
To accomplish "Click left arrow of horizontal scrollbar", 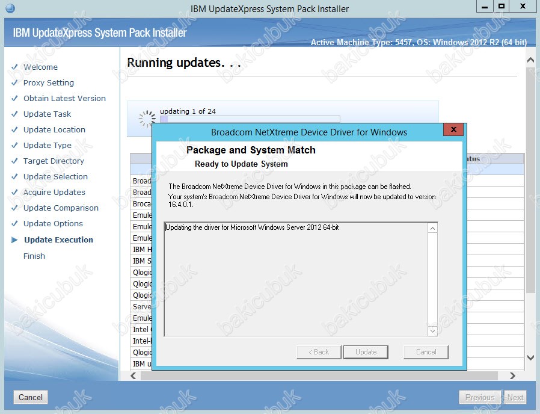I will pos(133,375).
